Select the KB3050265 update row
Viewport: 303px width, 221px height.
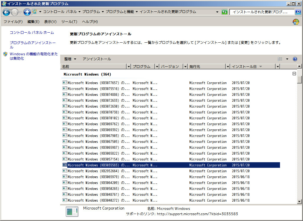point(171,188)
